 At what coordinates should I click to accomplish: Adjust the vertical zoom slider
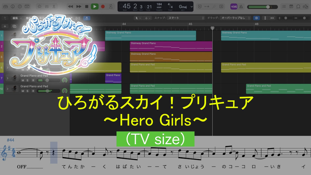pos(286,18)
